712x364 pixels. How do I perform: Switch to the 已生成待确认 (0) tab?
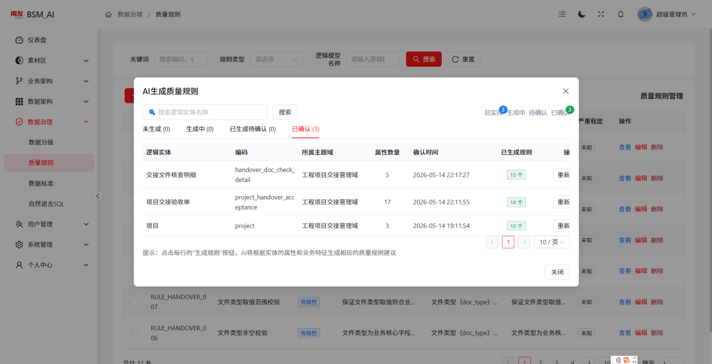[x=253, y=129]
